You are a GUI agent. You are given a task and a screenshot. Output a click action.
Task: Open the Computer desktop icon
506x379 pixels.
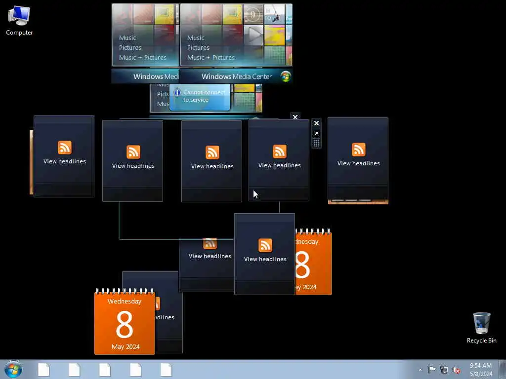pos(19,21)
